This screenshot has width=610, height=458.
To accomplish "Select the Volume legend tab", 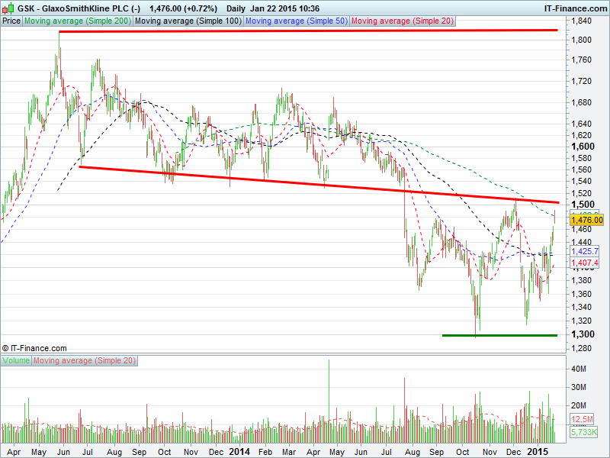I will (x=16, y=360).
